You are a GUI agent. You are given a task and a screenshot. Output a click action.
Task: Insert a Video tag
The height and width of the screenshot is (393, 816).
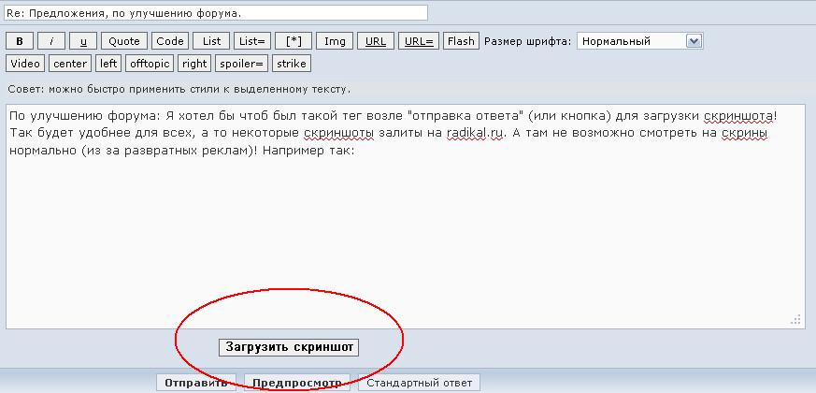25,64
